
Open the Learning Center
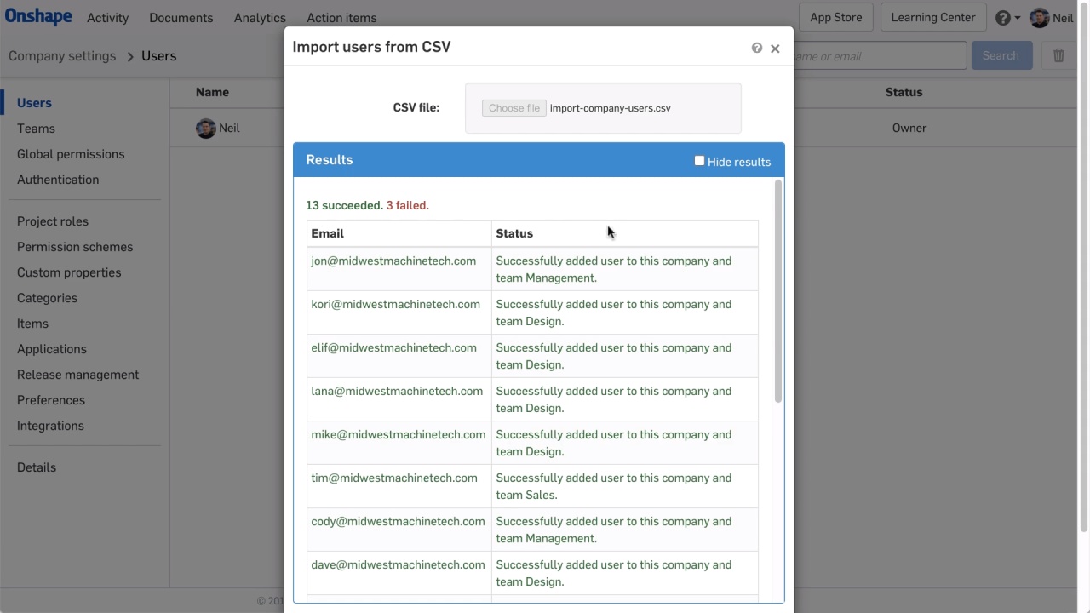932,17
